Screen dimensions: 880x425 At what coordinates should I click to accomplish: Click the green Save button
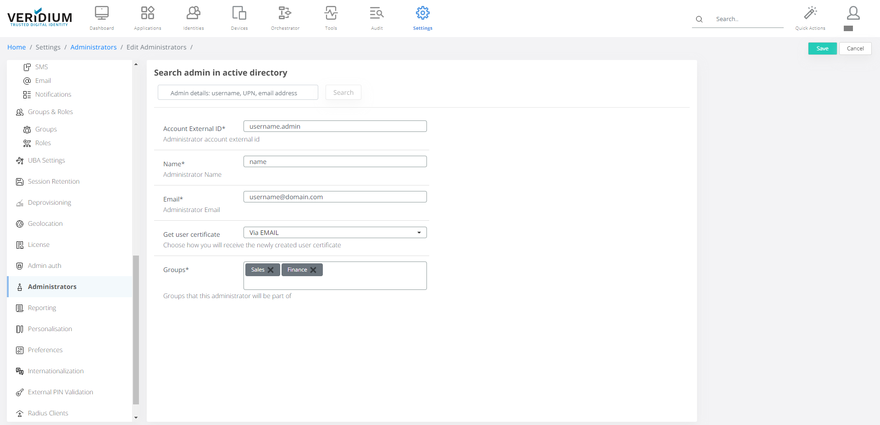tap(822, 49)
